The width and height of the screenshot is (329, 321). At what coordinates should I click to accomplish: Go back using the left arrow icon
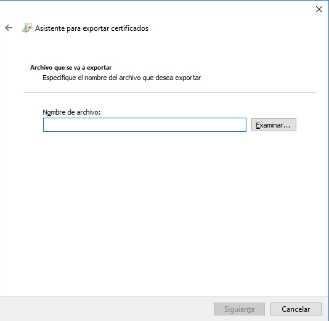coord(9,28)
